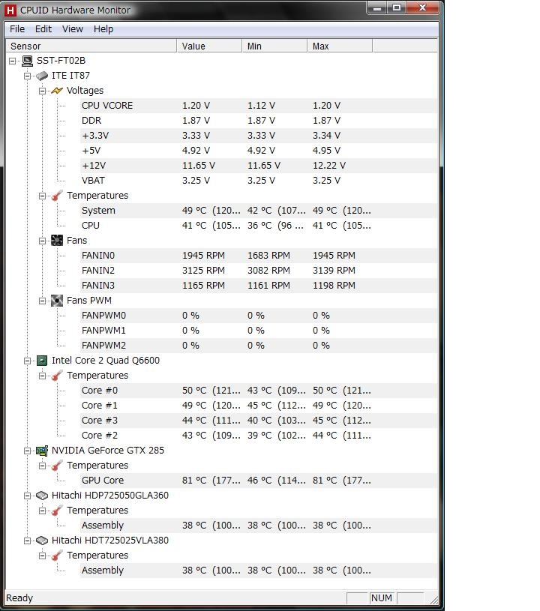Click the SST-FT02B computer icon

pos(28,61)
